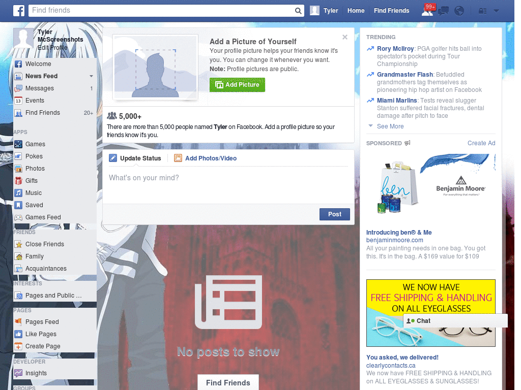Open Grandmaster Flash trending story
Viewport: 521px width, 390px height.
pos(404,75)
